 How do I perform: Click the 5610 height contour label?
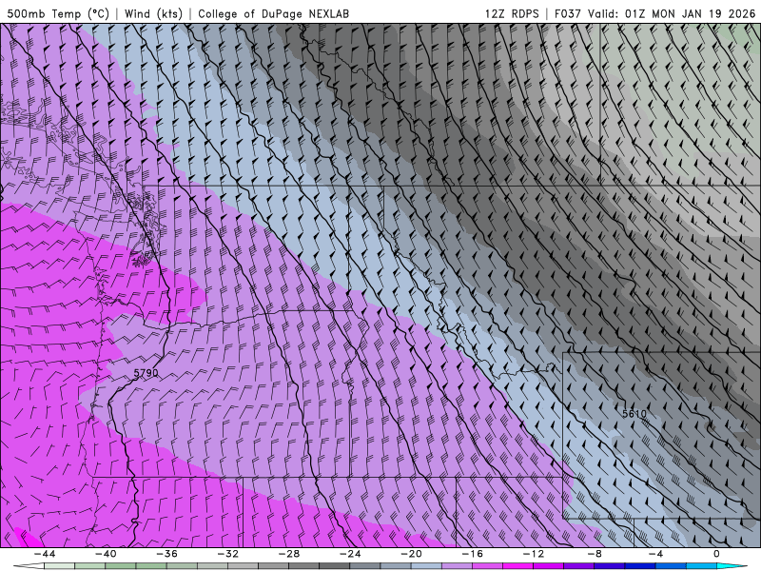click(634, 414)
